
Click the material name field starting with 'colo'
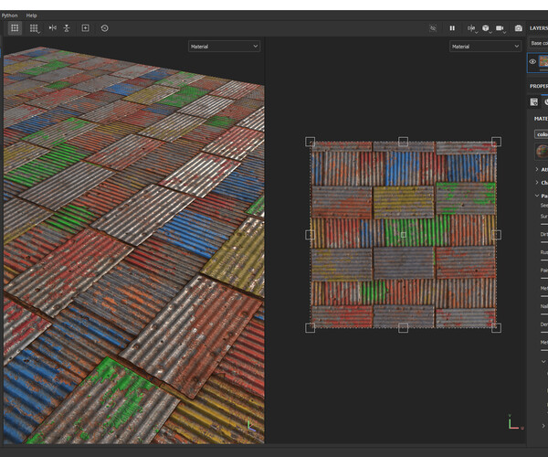click(x=542, y=134)
